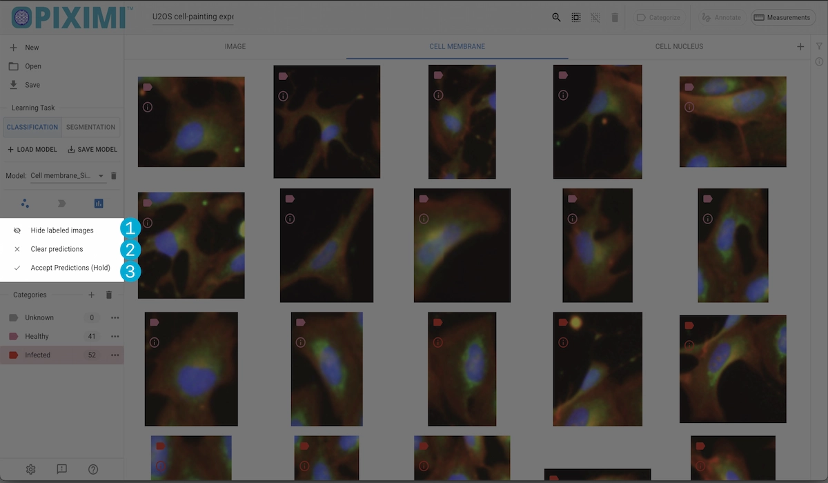Select the CLASSIFICATION learning task
Screen dimensions: 828x483
pyautogui.click(x=32, y=127)
